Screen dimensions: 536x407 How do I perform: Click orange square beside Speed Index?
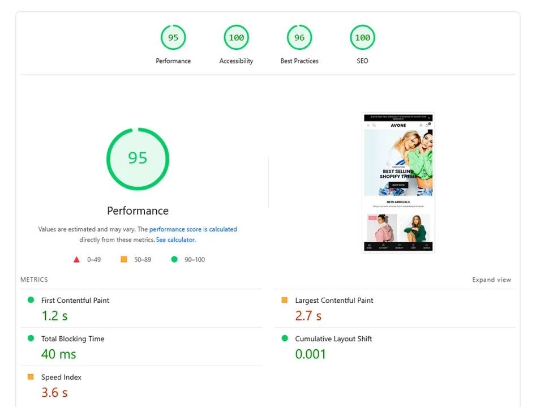[31, 377]
